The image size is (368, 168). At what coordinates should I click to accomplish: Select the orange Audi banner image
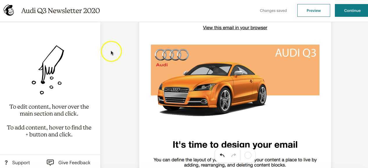click(x=235, y=81)
